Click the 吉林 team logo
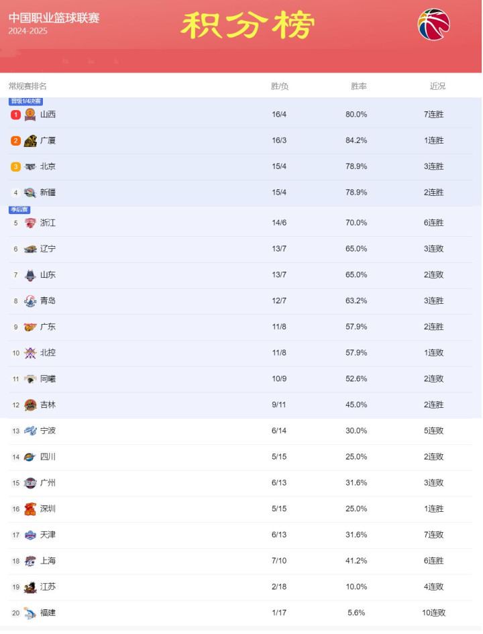This screenshot has width=483, height=634. coord(30,405)
